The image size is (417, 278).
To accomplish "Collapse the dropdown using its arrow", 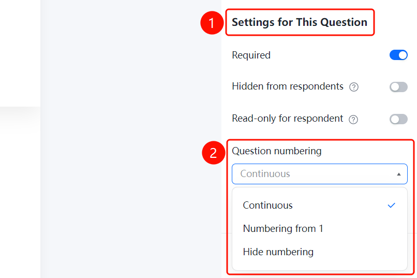I will 399,174.
